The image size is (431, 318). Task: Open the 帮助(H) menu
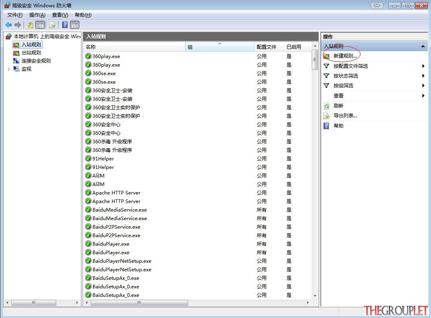83,15
